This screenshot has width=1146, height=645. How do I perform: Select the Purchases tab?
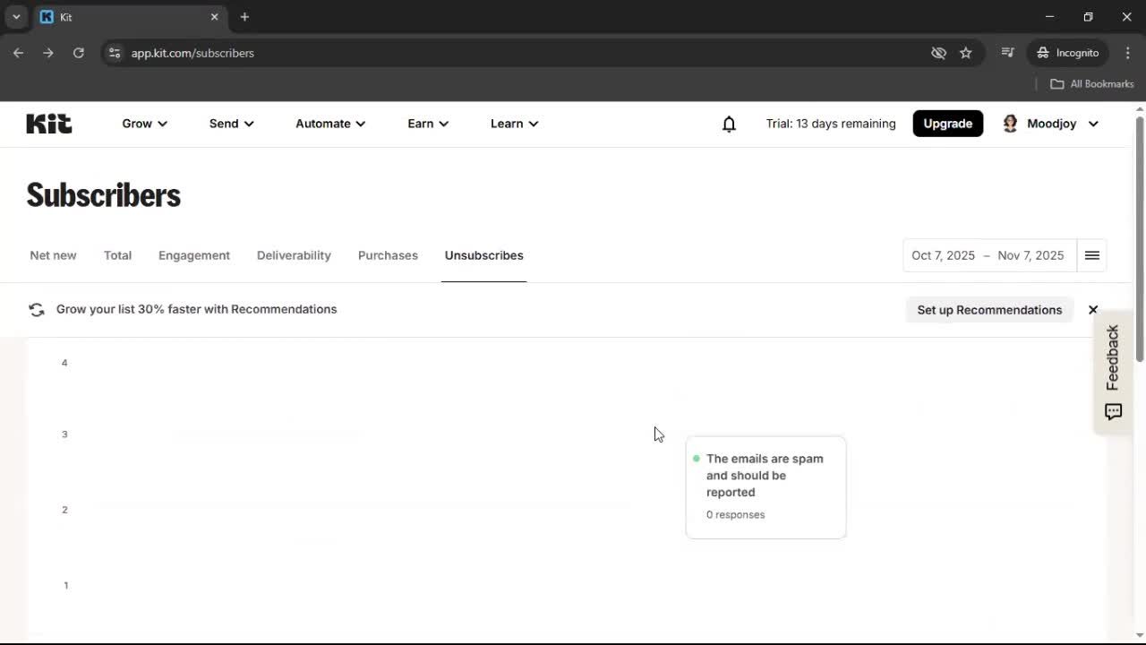[x=388, y=255]
